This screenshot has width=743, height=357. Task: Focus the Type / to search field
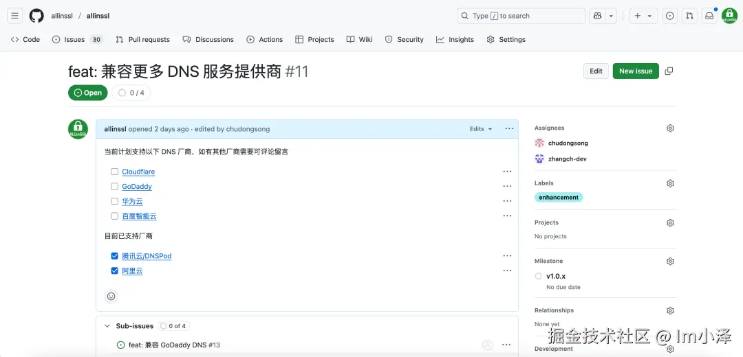click(521, 16)
